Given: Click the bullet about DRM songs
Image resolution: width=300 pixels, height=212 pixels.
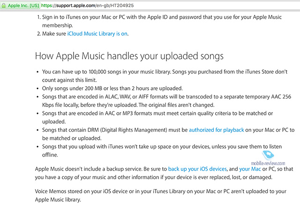Looking at the screenshot, I should coord(168,134).
